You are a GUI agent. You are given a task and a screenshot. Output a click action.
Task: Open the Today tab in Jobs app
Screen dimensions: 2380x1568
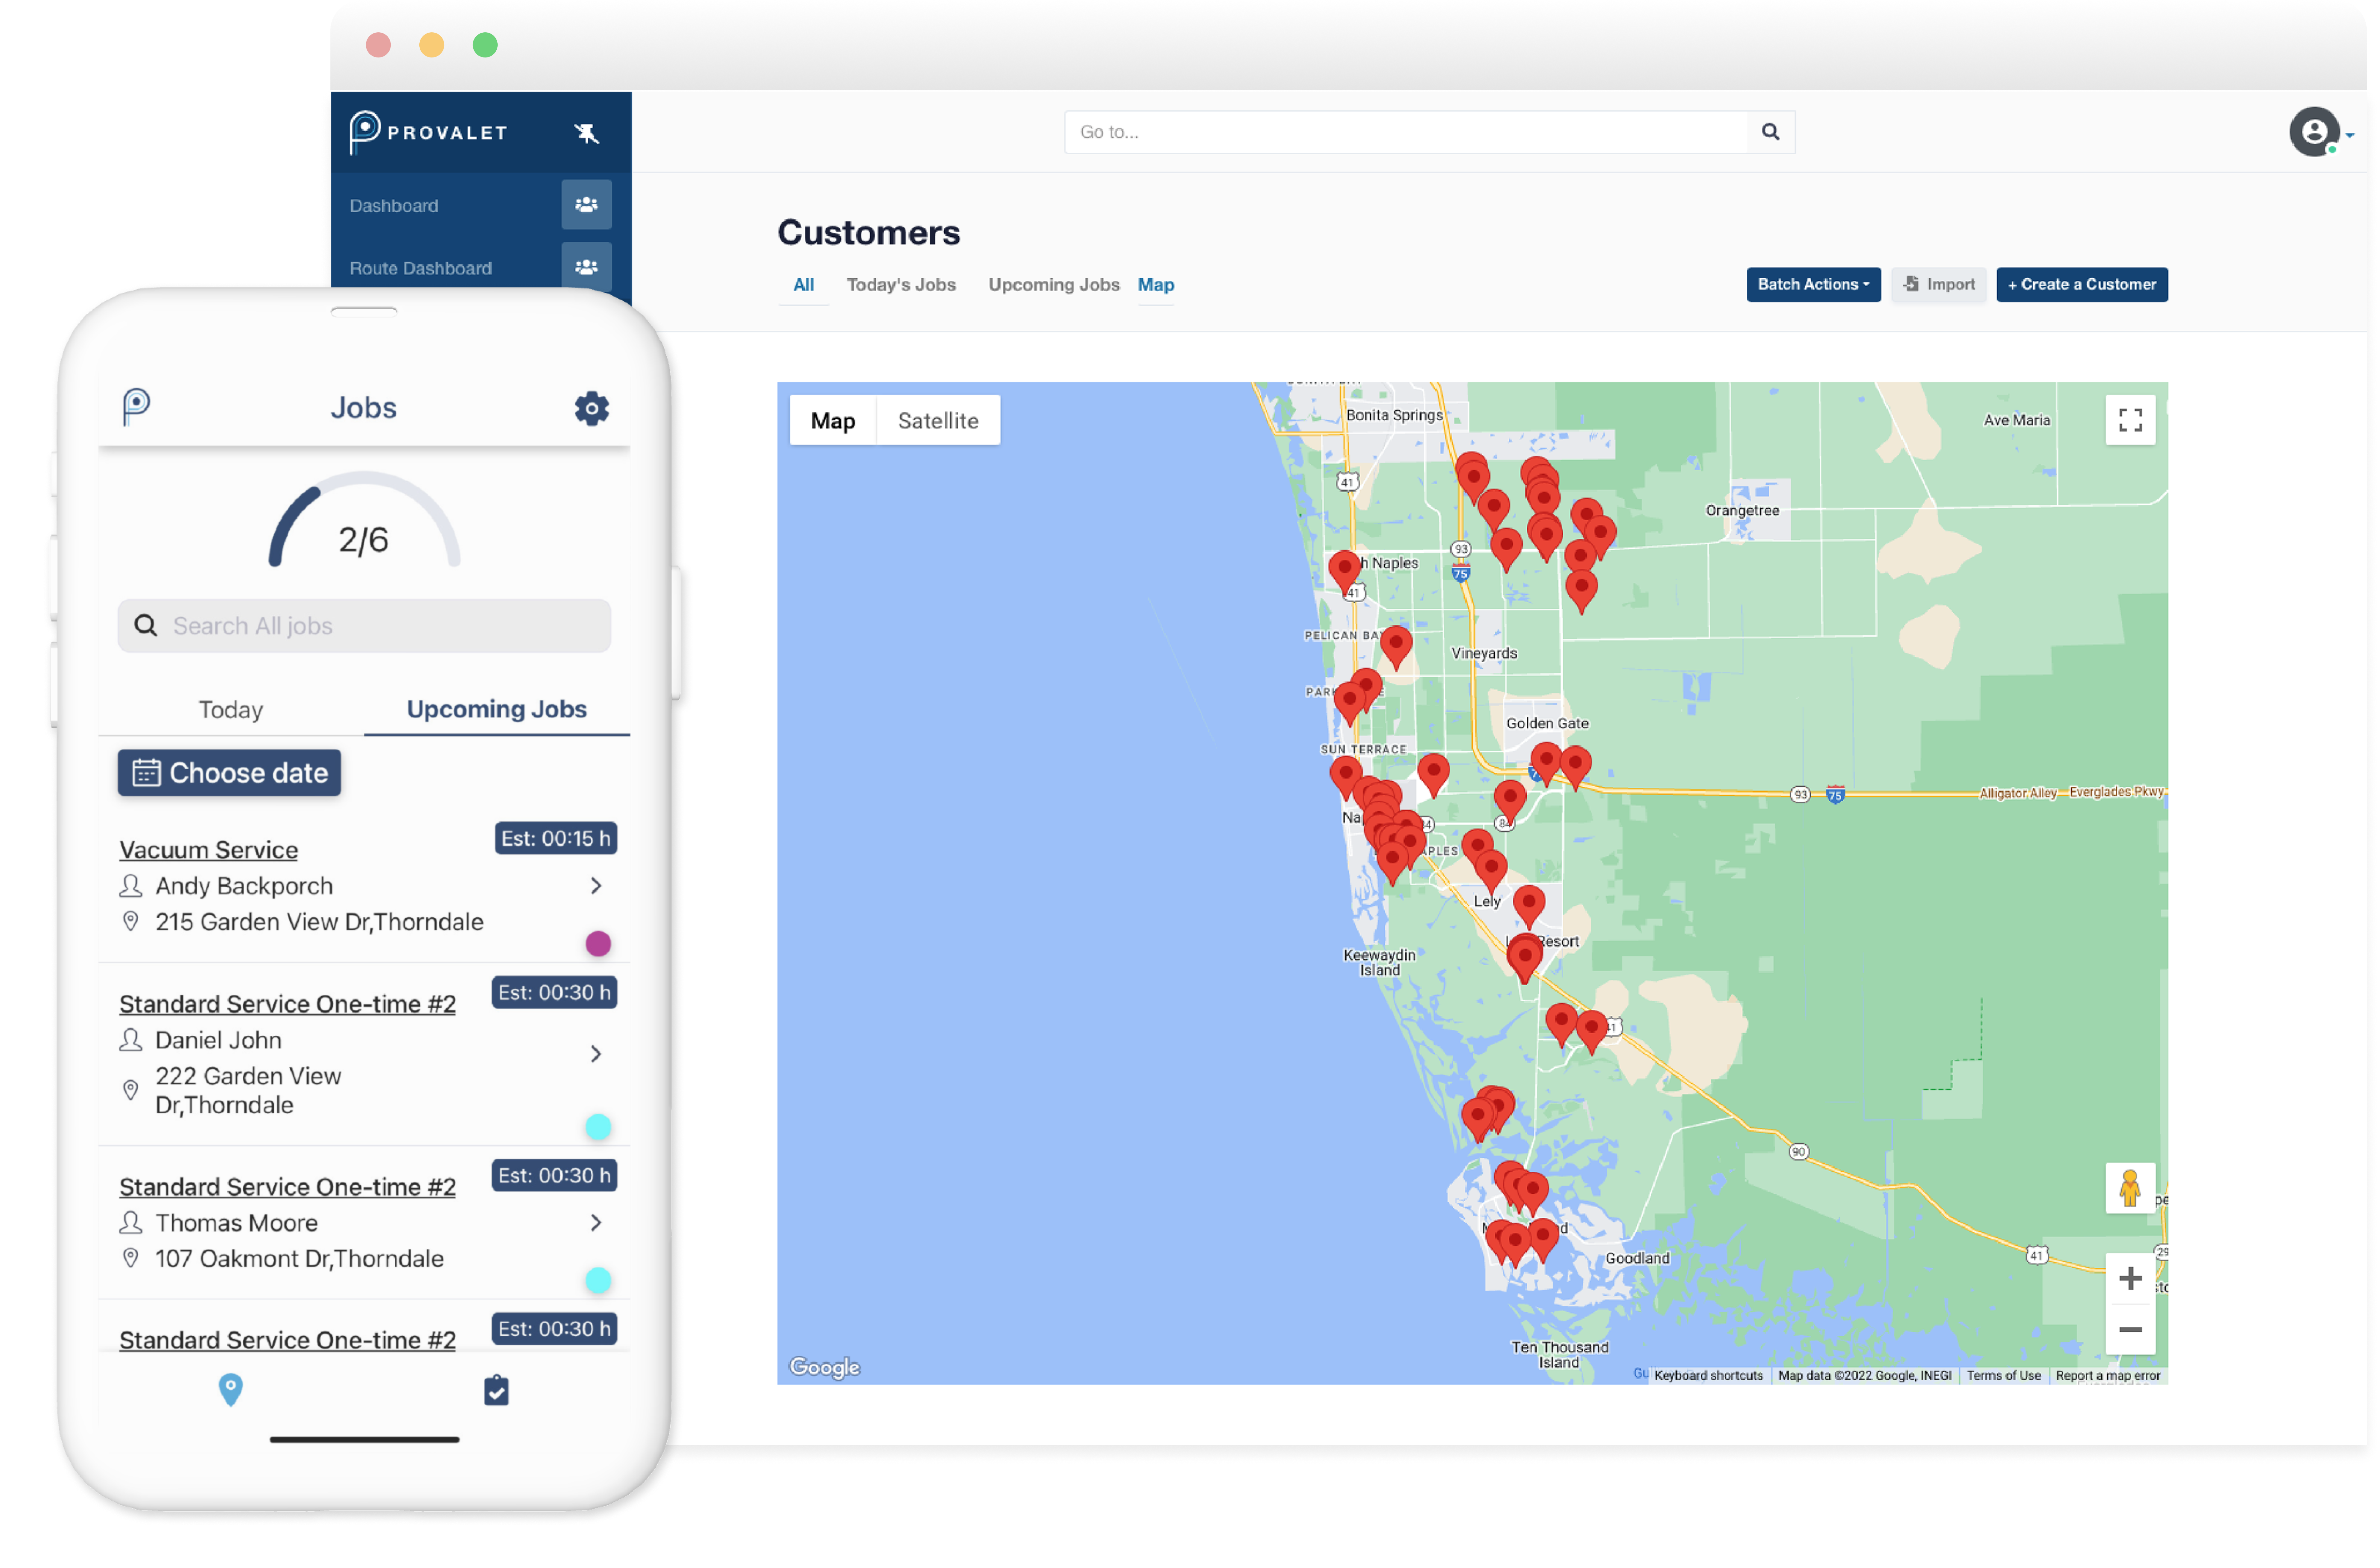(231, 709)
